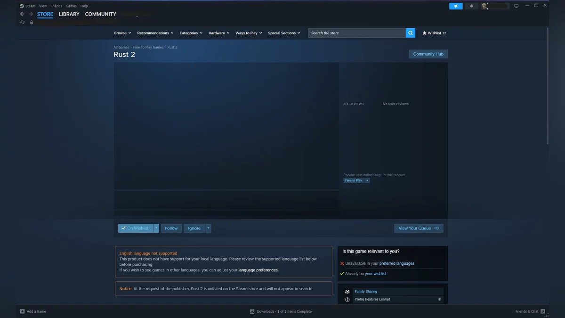Image resolution: width=565 pixels, height=318 pixels.
Task: Expand the arrow next to Ignore
Action: (208, 228)
